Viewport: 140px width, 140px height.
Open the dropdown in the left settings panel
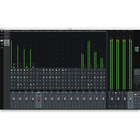pyautogui.click(x=7, y=38)
